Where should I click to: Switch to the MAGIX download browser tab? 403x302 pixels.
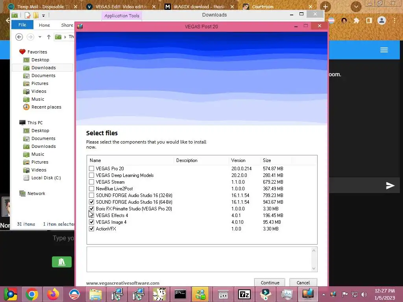coord(199,7)
